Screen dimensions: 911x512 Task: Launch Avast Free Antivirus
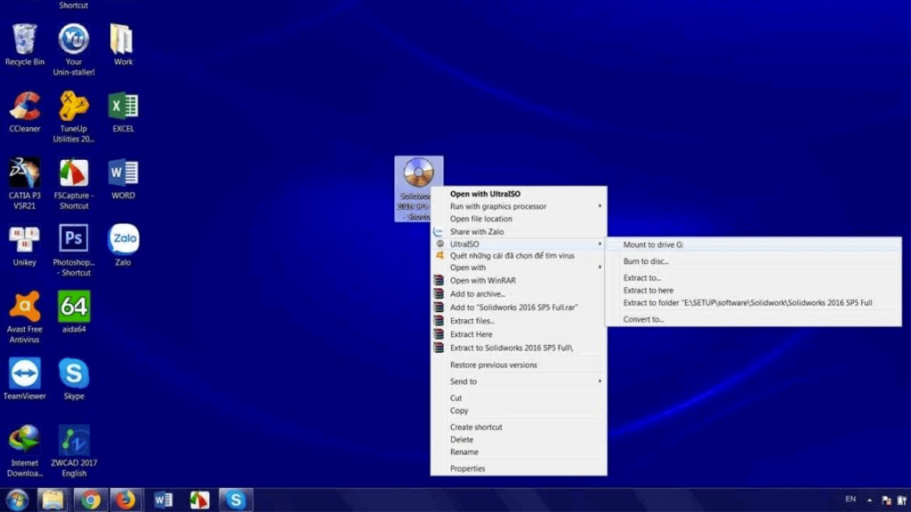click(x=24, y=308)
